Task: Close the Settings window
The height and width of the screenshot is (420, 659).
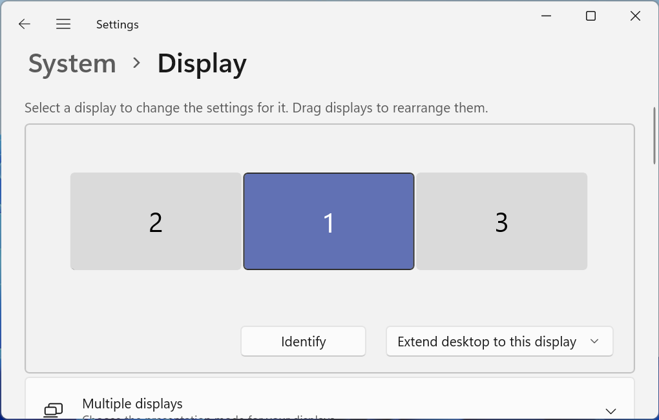Action: tap(635, 16)
